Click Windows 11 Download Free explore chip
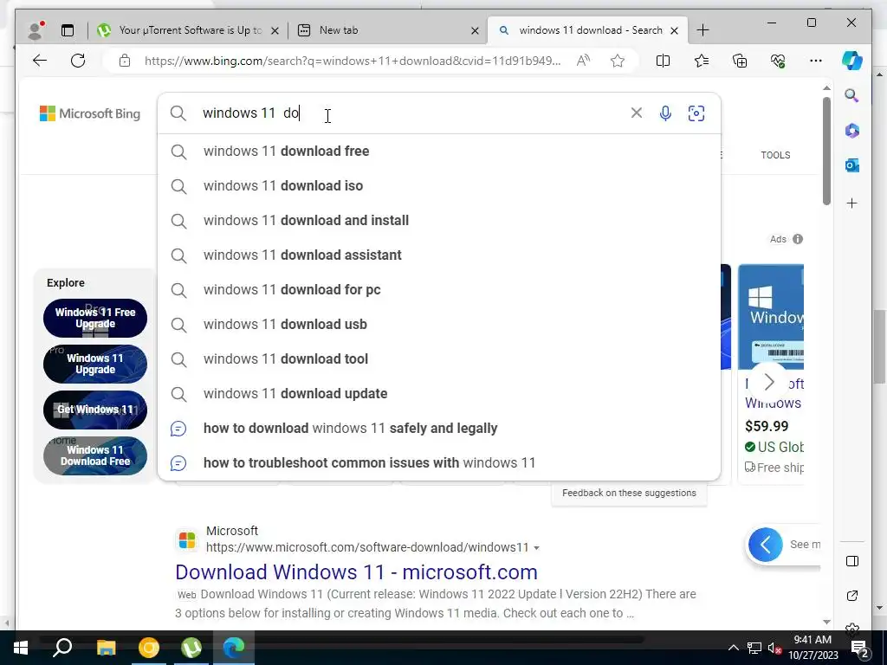 [95, 455]
